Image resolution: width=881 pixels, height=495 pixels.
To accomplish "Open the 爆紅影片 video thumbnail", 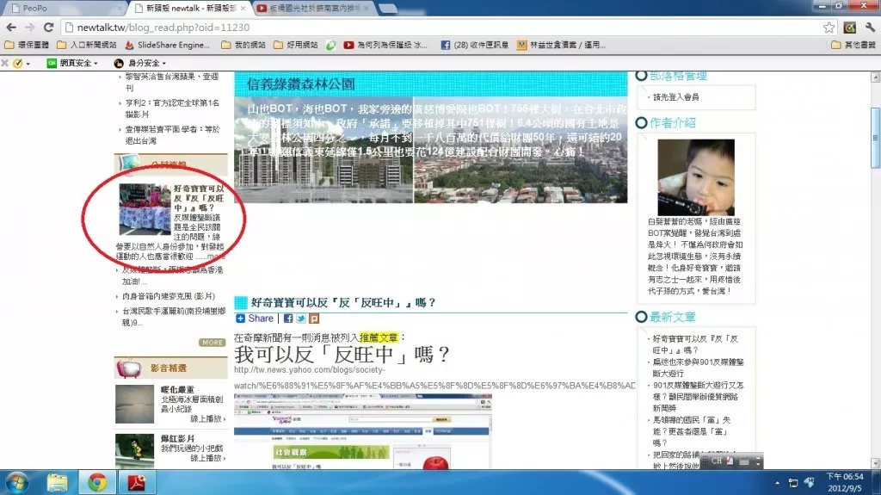I will [134, 450].
